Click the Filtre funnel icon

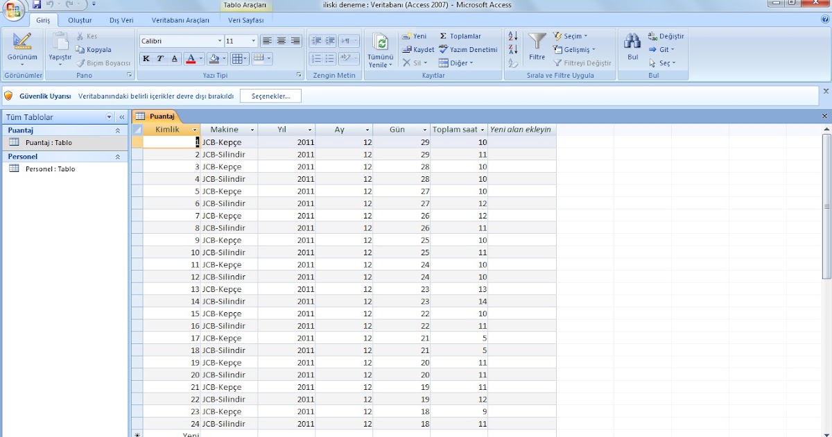pyautogui.click(x=537, y=42)
